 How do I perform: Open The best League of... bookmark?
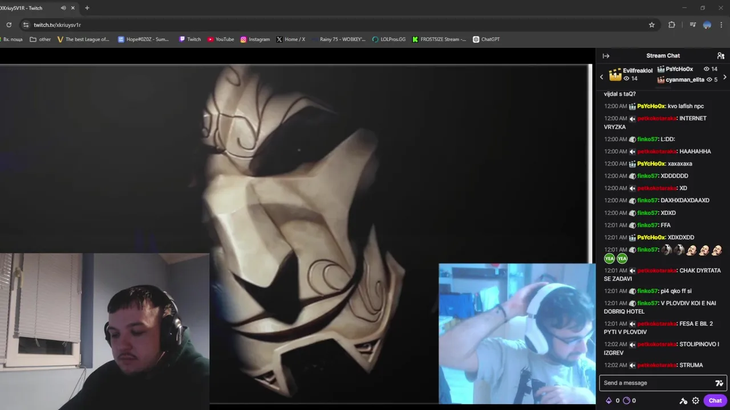[x=83, y=39]
